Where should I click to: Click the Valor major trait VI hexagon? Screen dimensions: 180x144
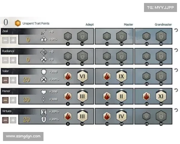(x=82, y=77)
